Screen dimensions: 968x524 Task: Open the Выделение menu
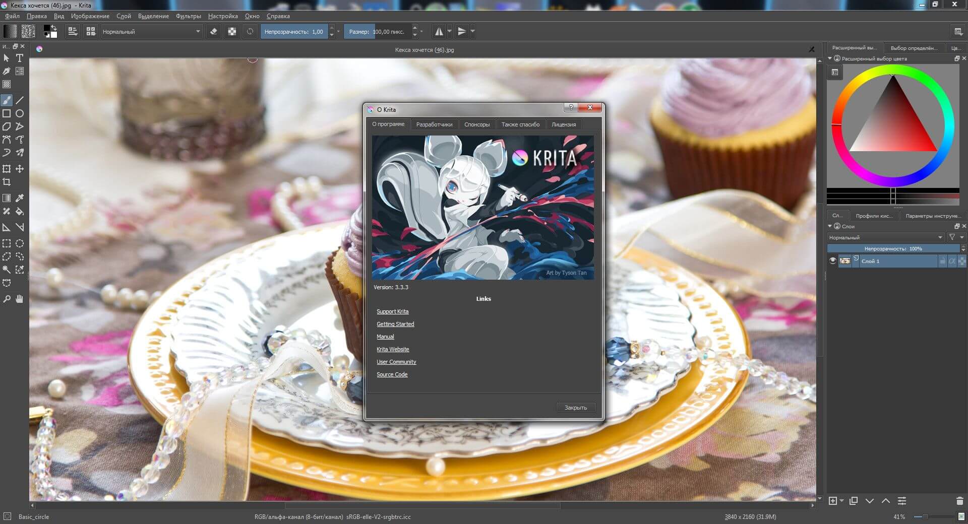point(153,16)
